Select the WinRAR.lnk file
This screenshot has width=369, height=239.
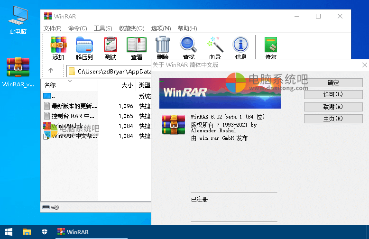pos(97,126)
